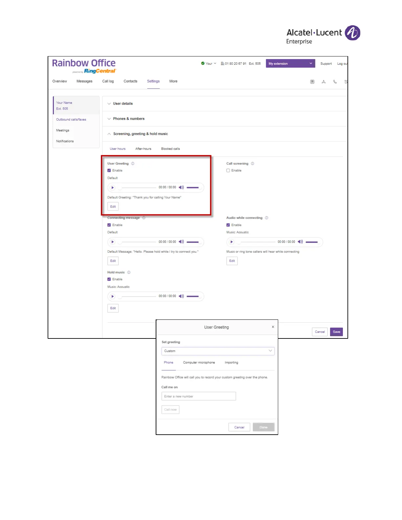
Task: Select Computer microphone tab in dialog
Action: pos(199,362)
